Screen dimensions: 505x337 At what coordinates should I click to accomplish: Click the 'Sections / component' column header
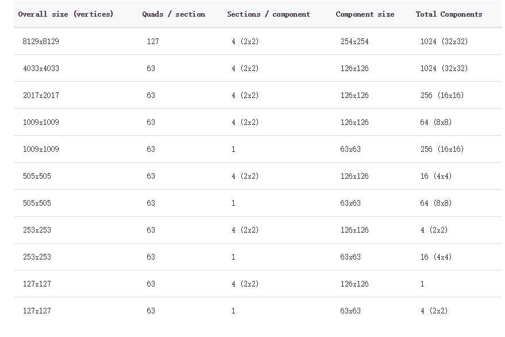[268, 14]
